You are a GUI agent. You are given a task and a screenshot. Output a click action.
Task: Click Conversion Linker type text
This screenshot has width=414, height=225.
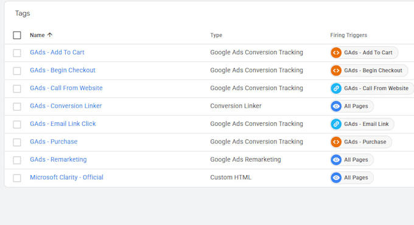[236, 106]
